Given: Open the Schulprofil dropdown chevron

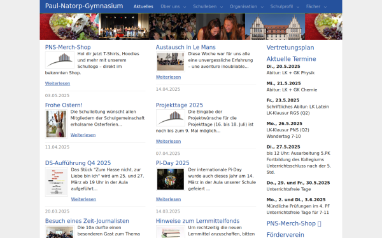Looking at the screenshot, I should click(x=298, y=7).
